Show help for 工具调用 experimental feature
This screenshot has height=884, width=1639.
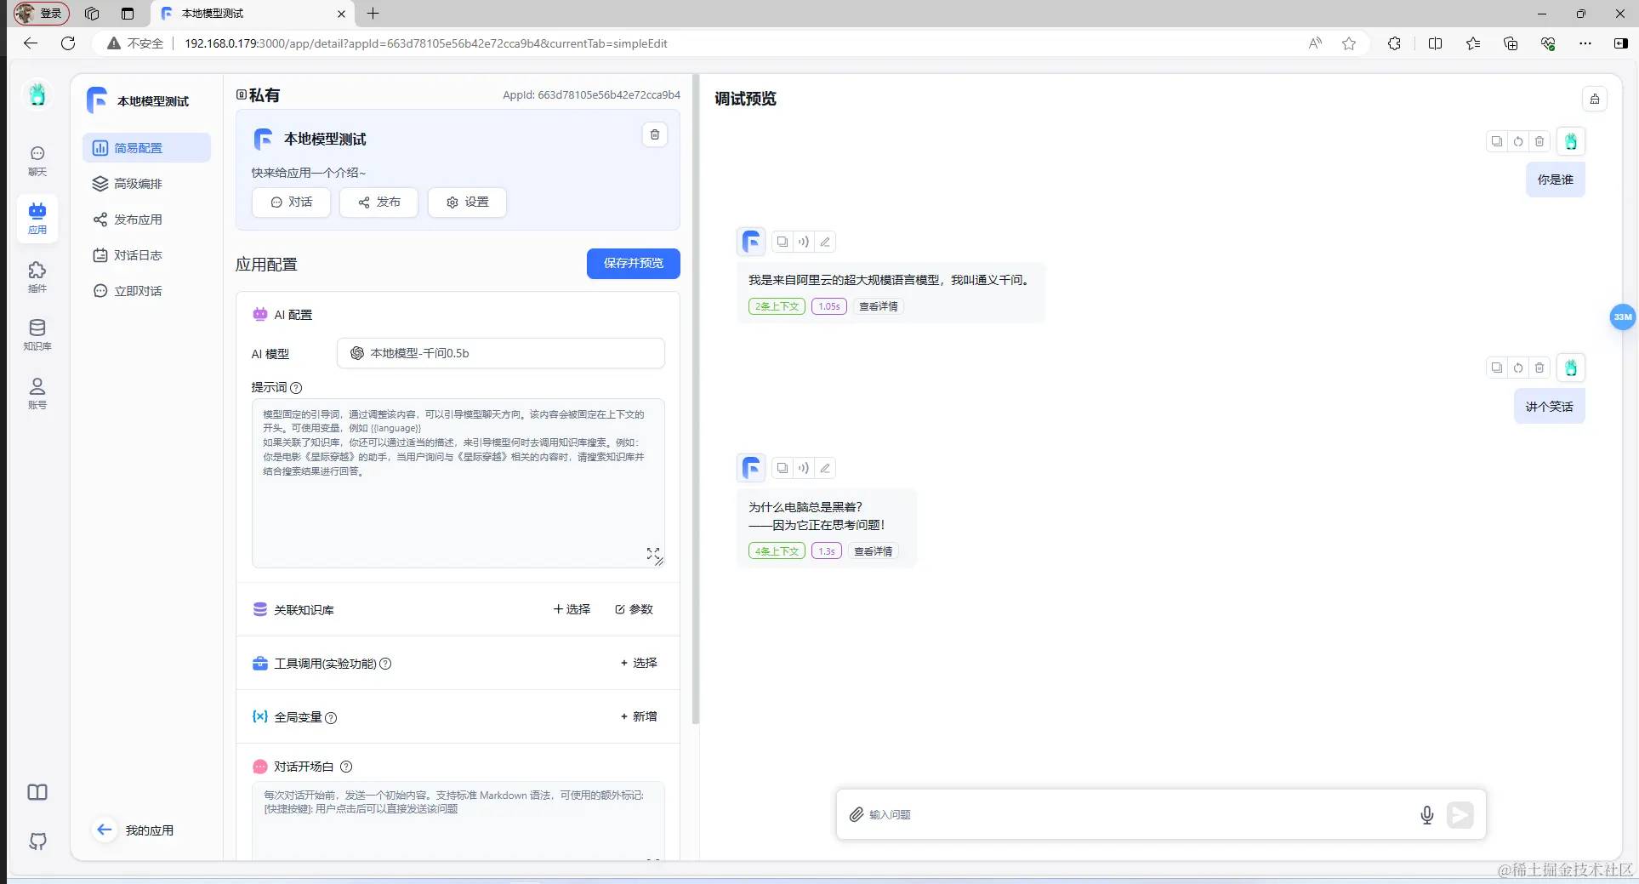pyautogui.click(x=385, y=664)
